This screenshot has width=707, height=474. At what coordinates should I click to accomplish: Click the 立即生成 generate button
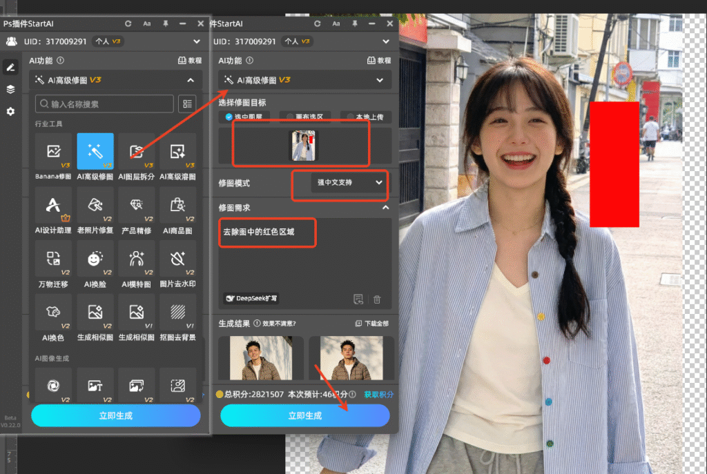coord(305,415)
